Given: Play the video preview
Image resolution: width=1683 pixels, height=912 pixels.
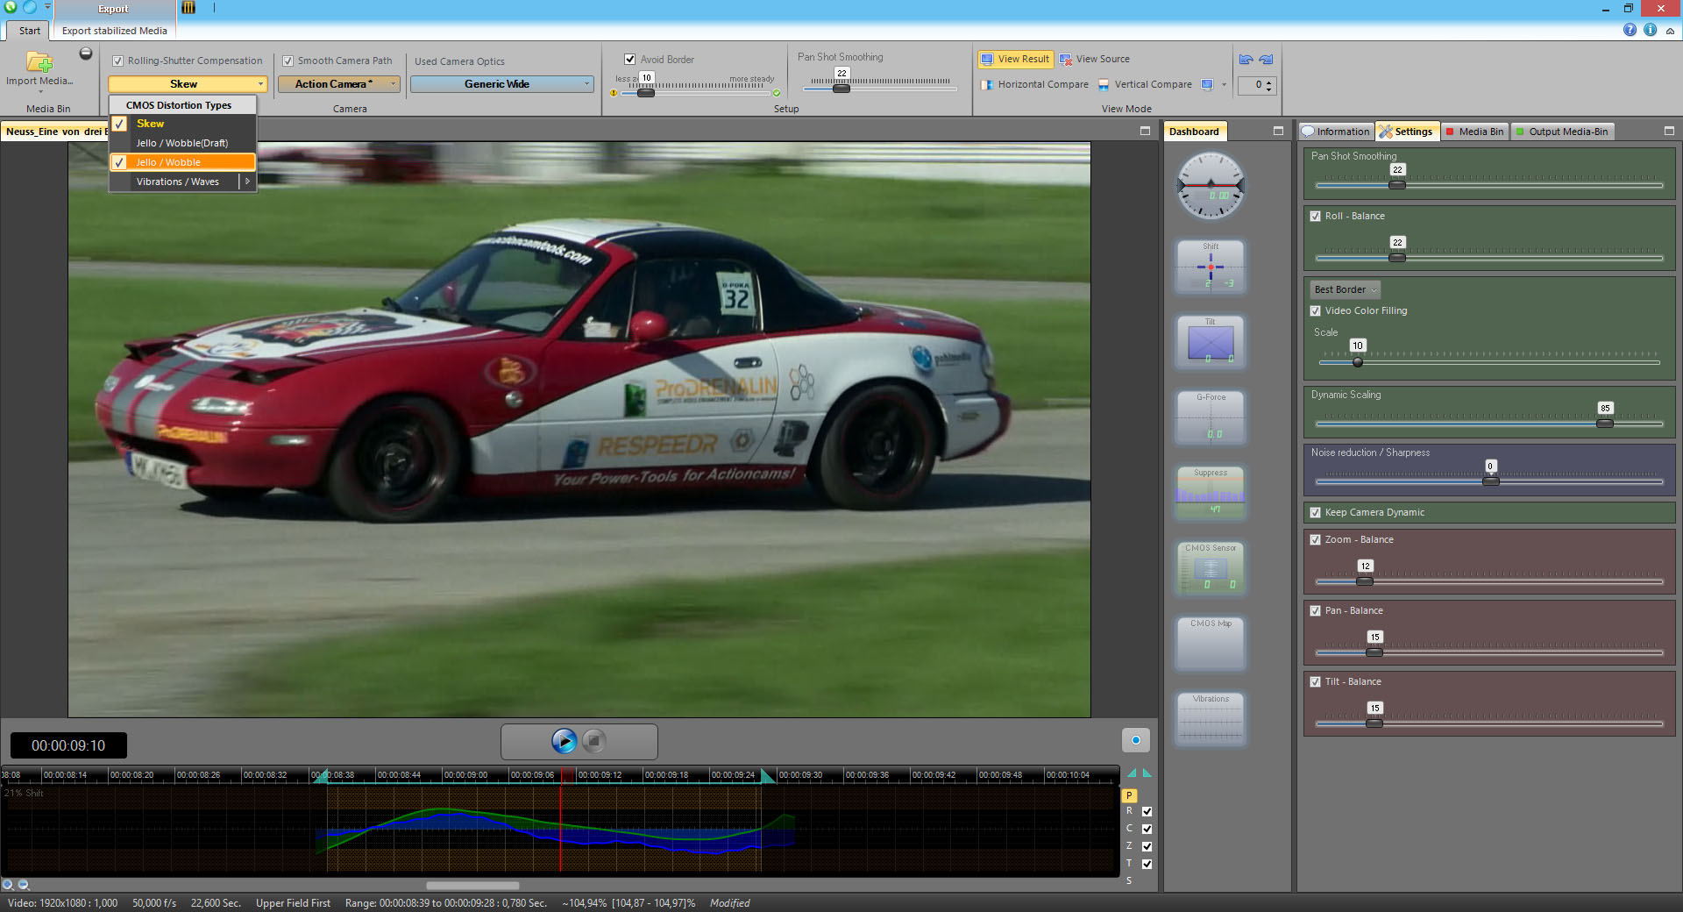Looking at the screenshot, I should pyautogui.click(x=564, y=741).
